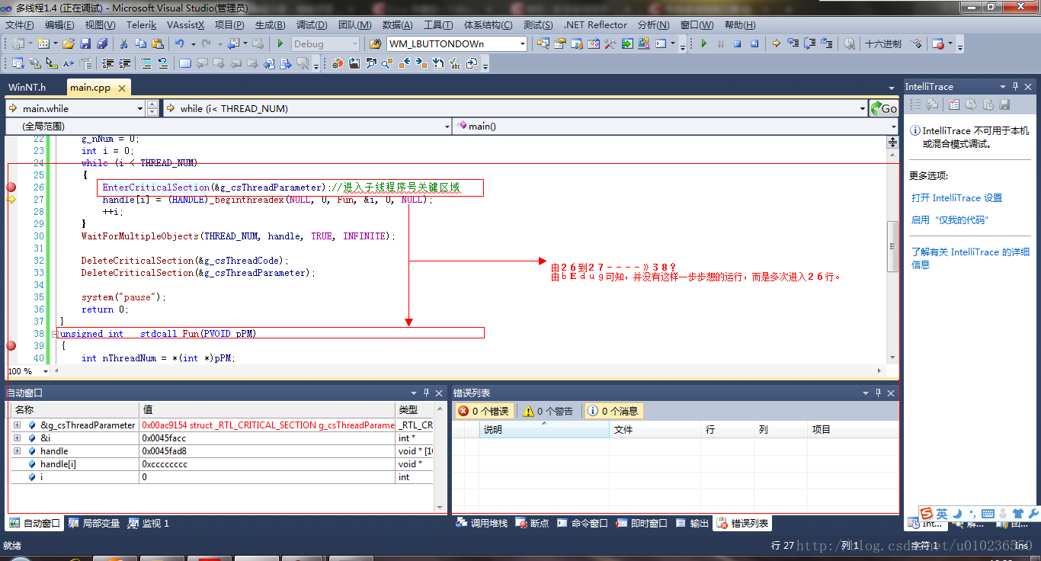Click the Undo arrow icon
Viewport: 1041px width, 561px height.
[179, 44]
